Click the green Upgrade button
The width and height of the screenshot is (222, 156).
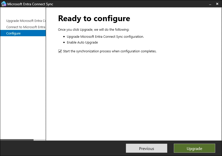(x=194, y=148)
